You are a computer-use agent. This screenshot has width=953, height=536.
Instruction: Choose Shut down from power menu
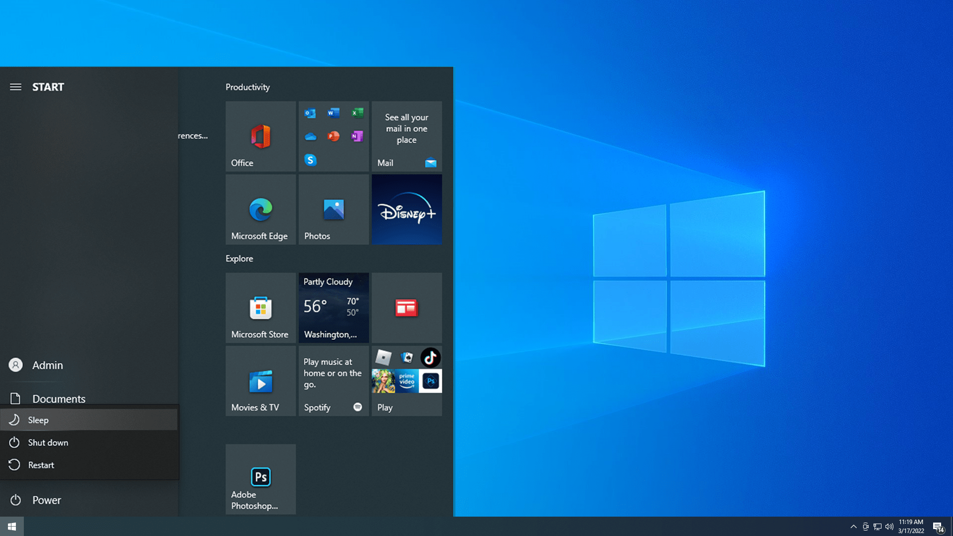48,442
